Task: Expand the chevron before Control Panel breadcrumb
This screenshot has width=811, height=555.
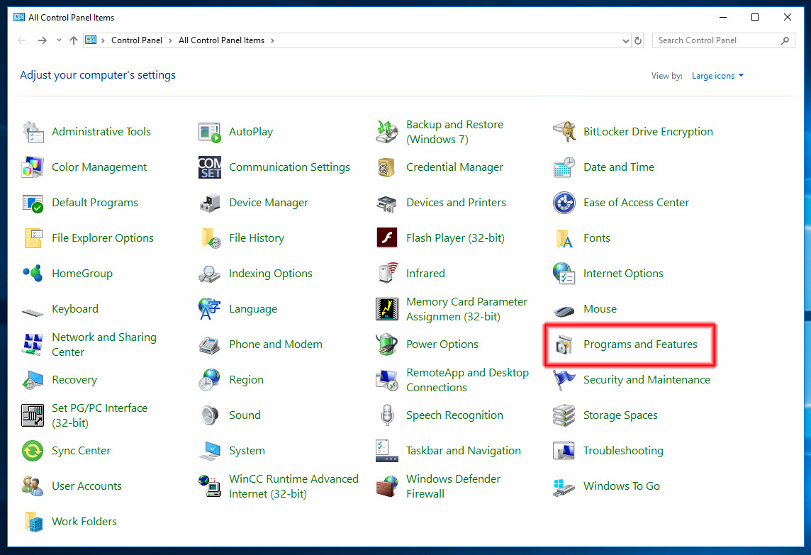Action: (x=103, y=40)
